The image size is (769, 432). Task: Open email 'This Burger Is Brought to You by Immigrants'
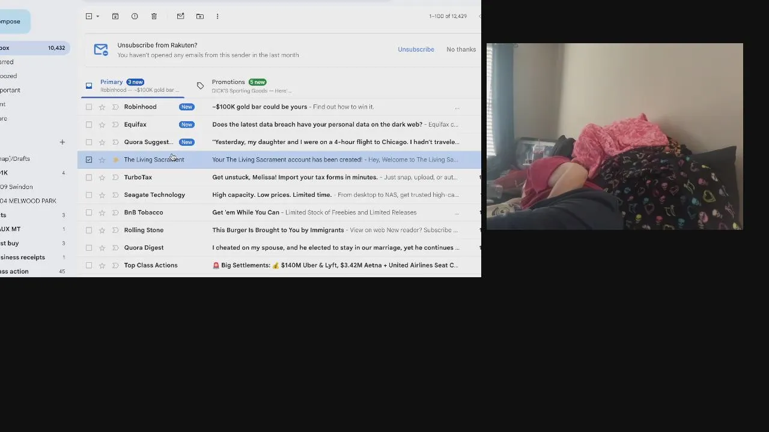coord(278,230)
